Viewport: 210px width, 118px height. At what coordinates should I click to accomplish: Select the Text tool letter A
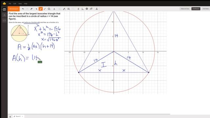54,9
